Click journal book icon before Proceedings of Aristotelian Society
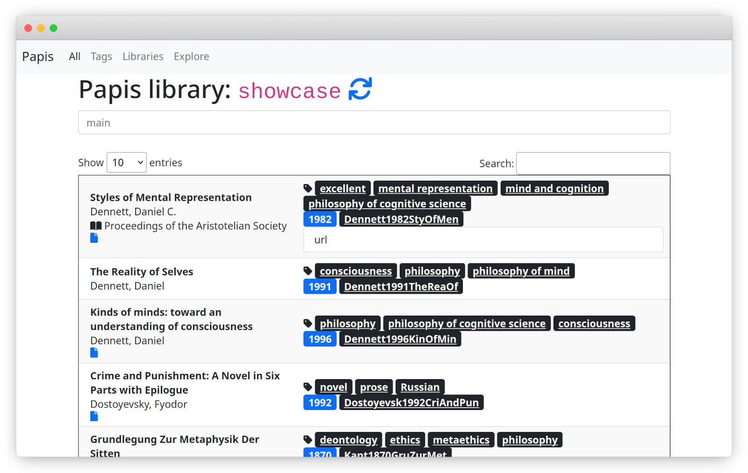The height and width of the screenshot is (473, 748). point(96,226)
